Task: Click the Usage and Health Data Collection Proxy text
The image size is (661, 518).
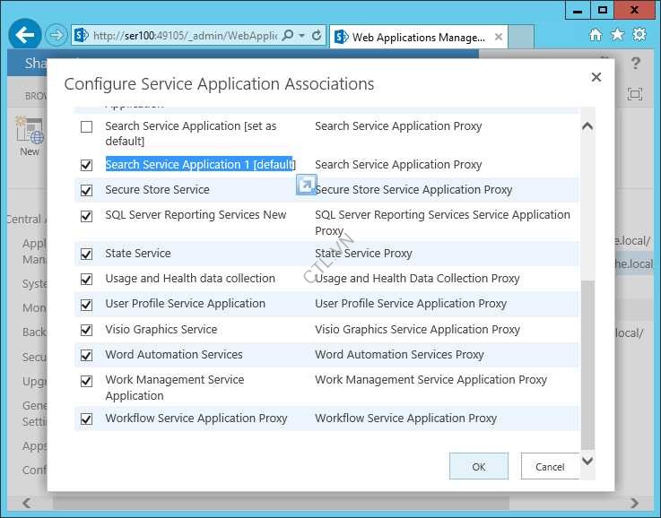Action: click(417, 279)
